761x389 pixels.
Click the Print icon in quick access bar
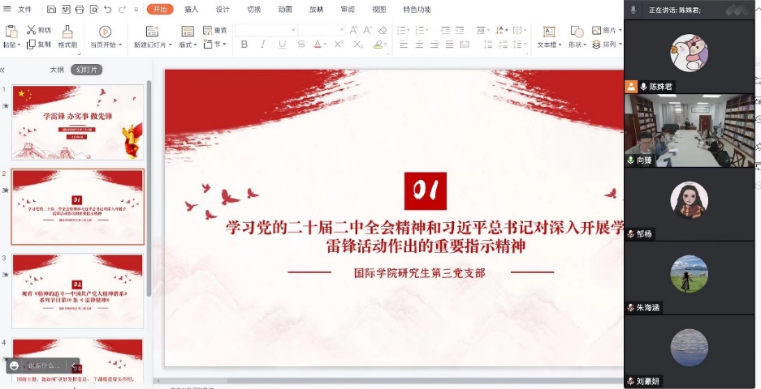point(80,10)
